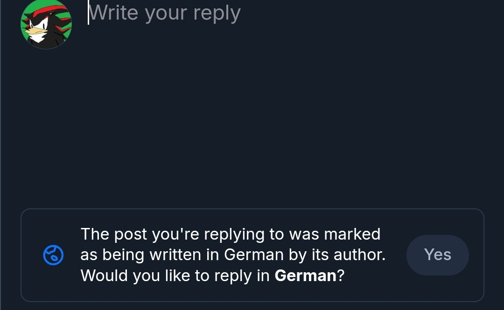Confirm the German language switch with Yes
This screenshot has height=310, width=504.
point(437,255)
